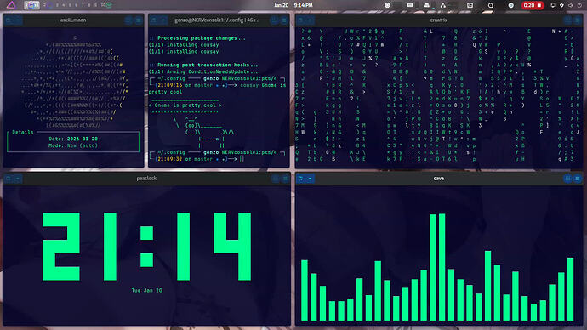The image size is (587, 330).
Task: Click the round icon left of recording timer
Action: [511, 5]
